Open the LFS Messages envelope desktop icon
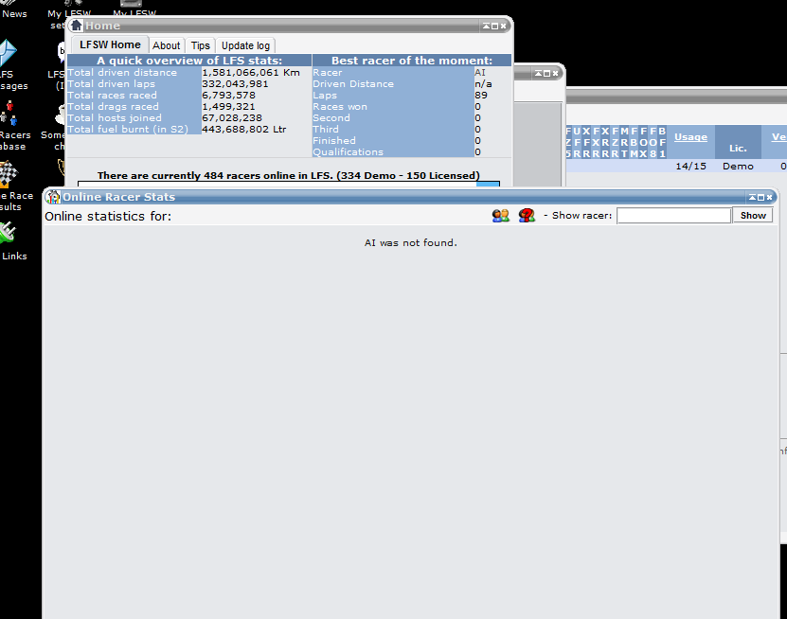This screenshot has width=787, height=619. [8, 53]
